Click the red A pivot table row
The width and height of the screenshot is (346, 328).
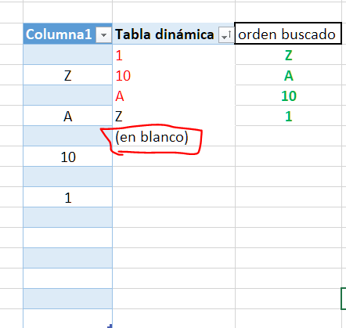[x=174, y=96]
